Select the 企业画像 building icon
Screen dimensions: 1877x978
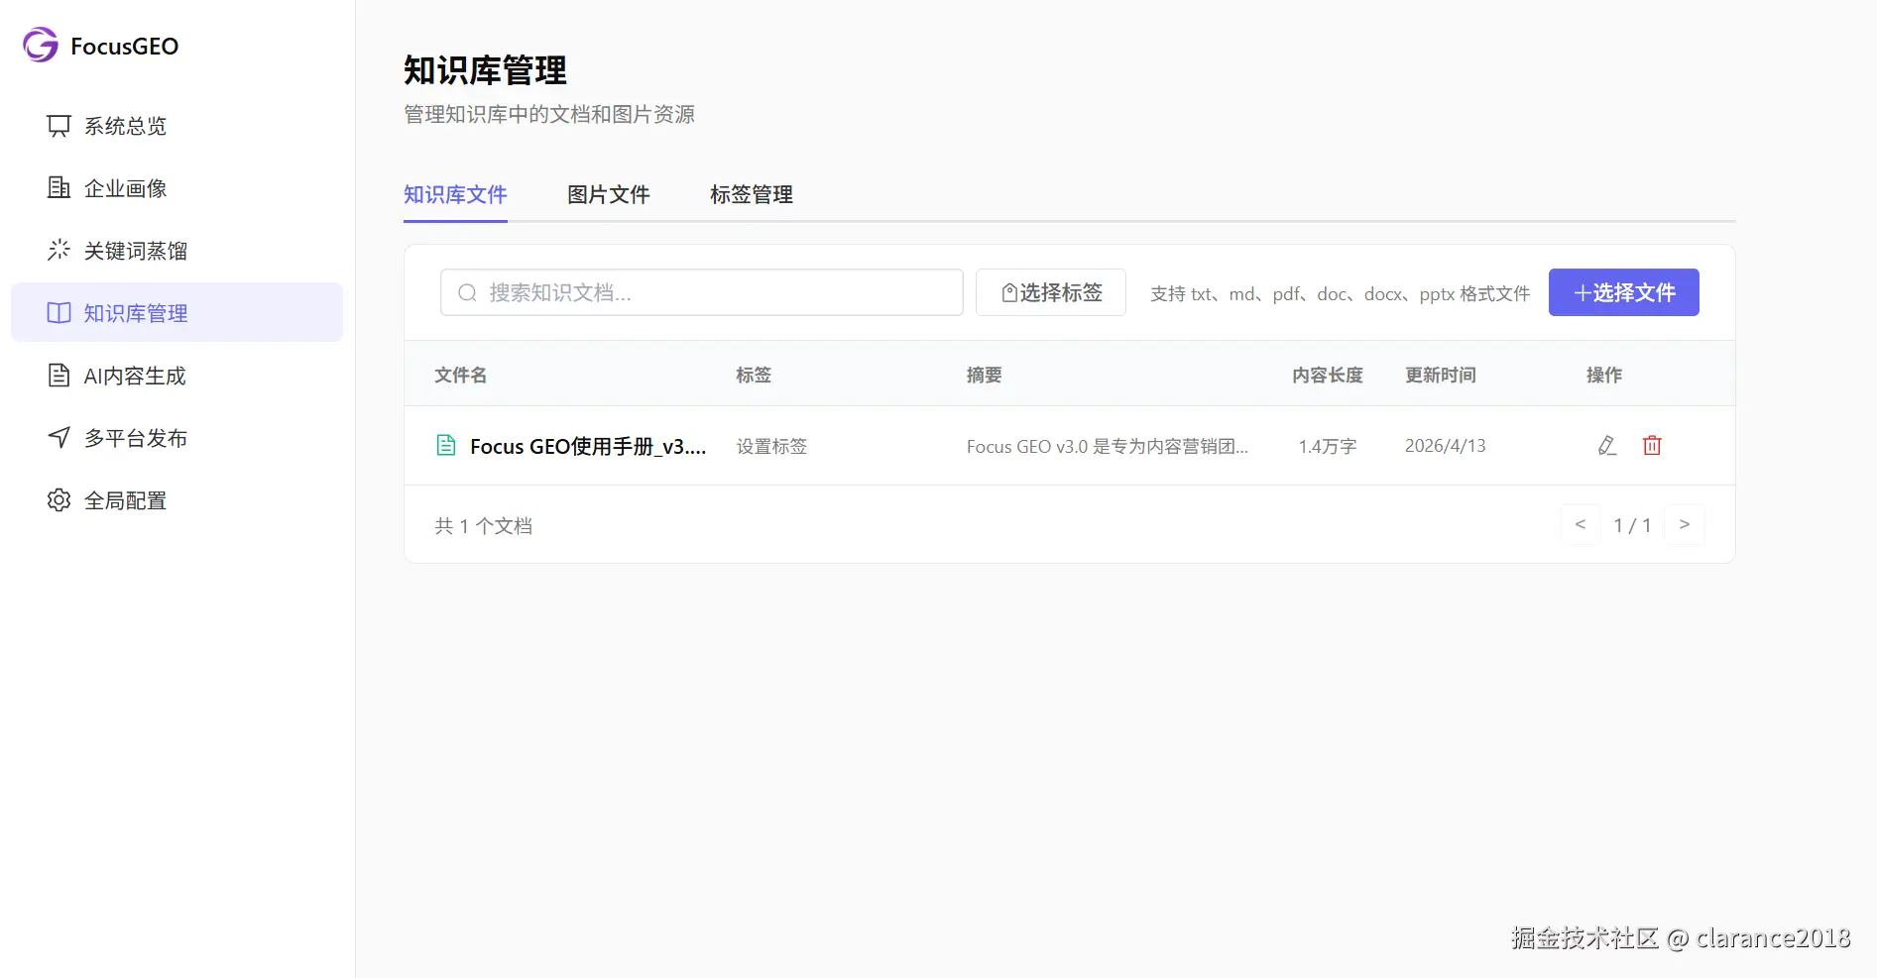(x=59, y=188)
